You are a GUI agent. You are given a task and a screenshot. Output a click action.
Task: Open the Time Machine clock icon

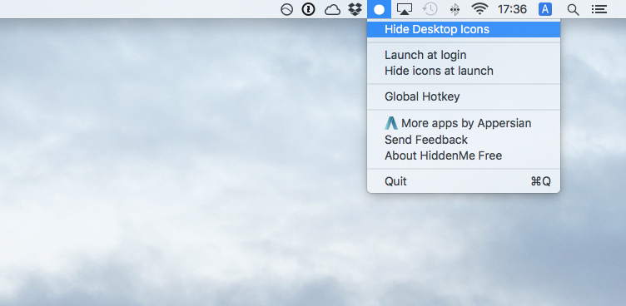point(430,9)
